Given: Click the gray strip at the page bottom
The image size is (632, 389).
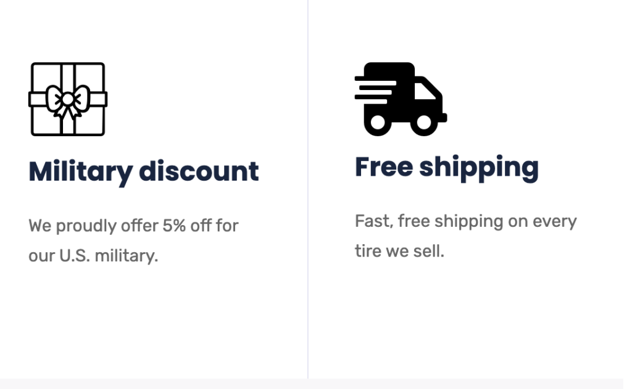Looking at the screenshot, I should coord(312,384).
